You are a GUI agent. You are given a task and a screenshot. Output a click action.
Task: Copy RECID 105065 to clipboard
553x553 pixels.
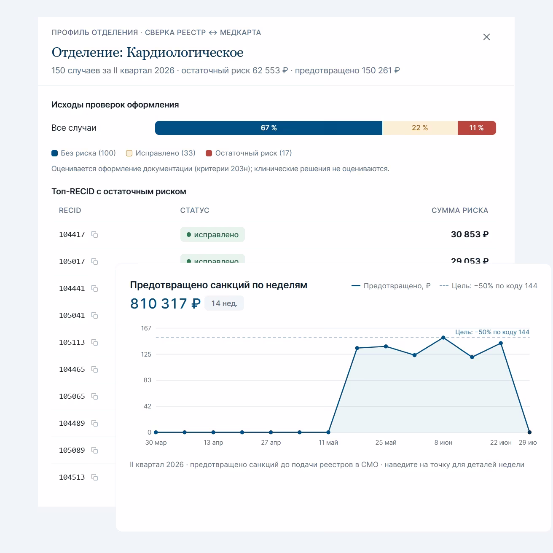(x=95, y=397)
